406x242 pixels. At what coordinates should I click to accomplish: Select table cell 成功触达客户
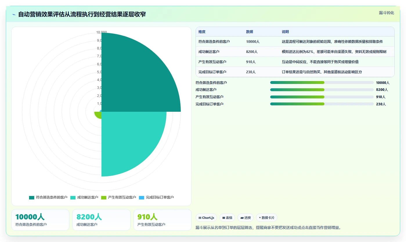click(x=209, y=52)
